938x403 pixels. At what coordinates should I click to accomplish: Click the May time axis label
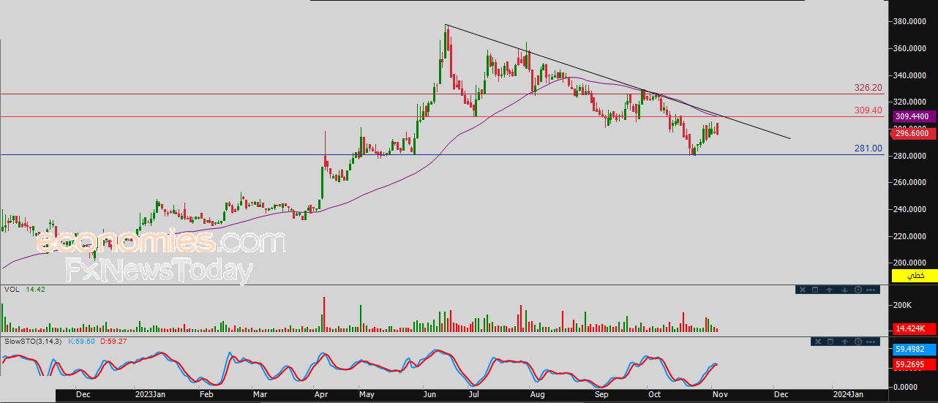point(367,395)
